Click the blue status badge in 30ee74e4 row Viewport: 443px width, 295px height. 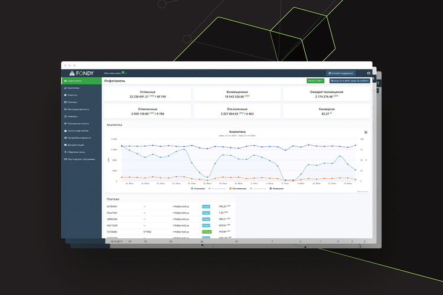[206, 213]
